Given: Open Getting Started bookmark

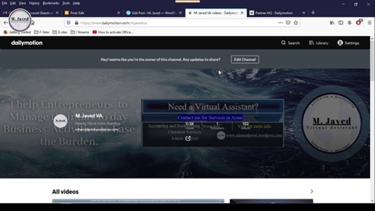Looking at the screenshot, I should click(17, 32).
